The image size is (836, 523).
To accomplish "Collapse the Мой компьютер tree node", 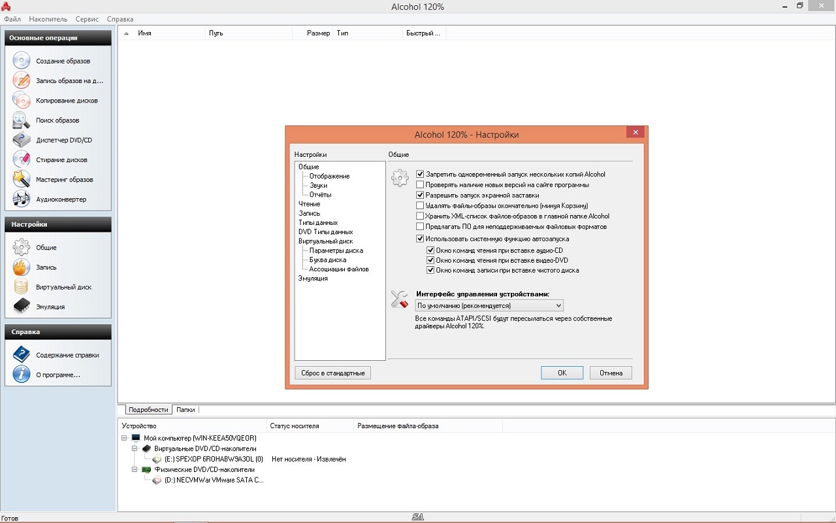I will [125, 438].
